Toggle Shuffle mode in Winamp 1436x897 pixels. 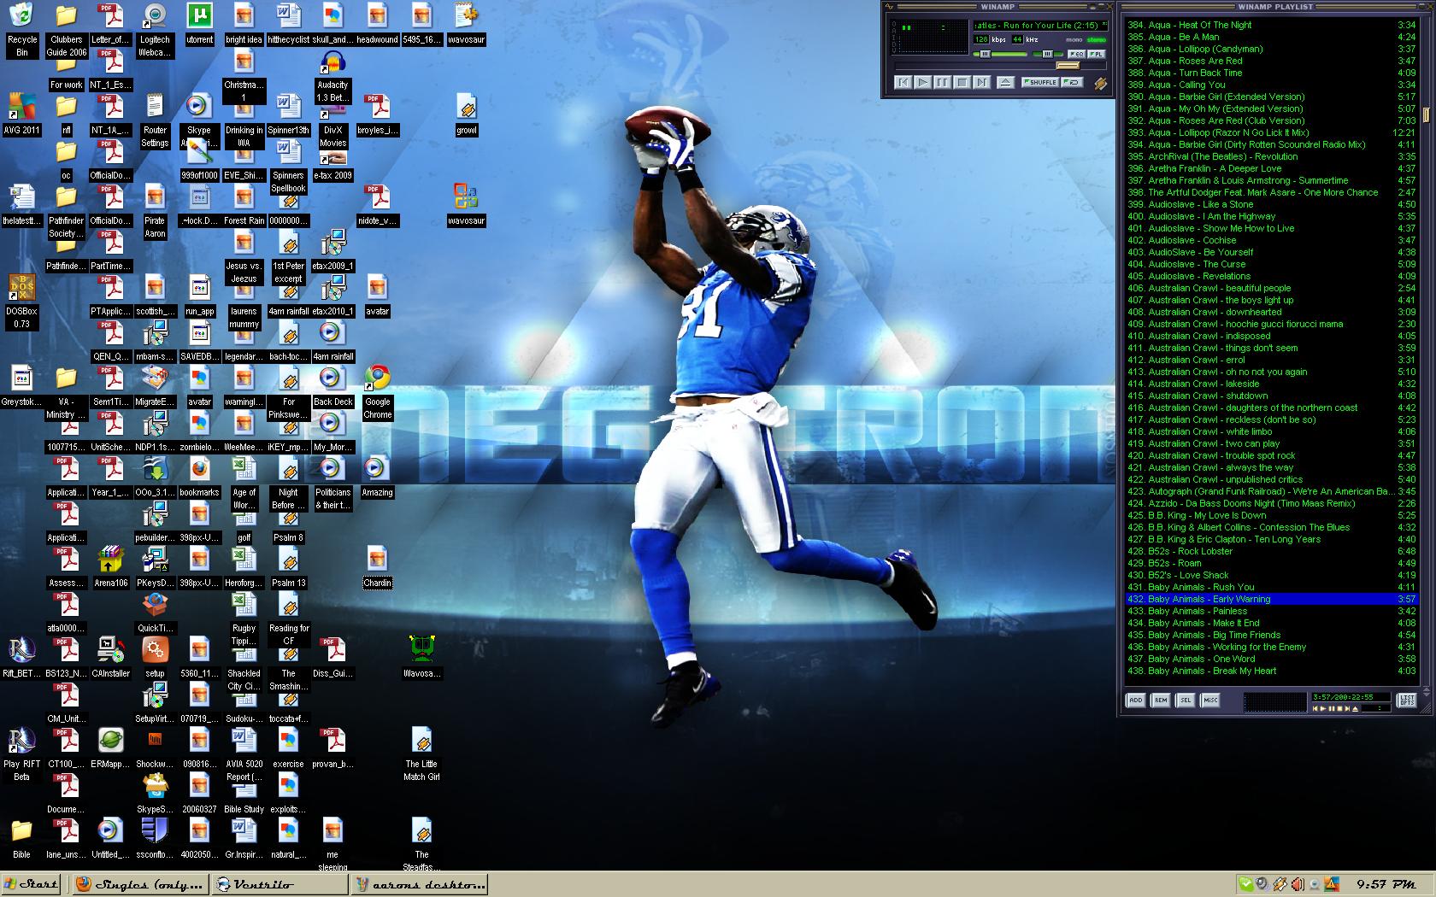(x=1039, y=83)
